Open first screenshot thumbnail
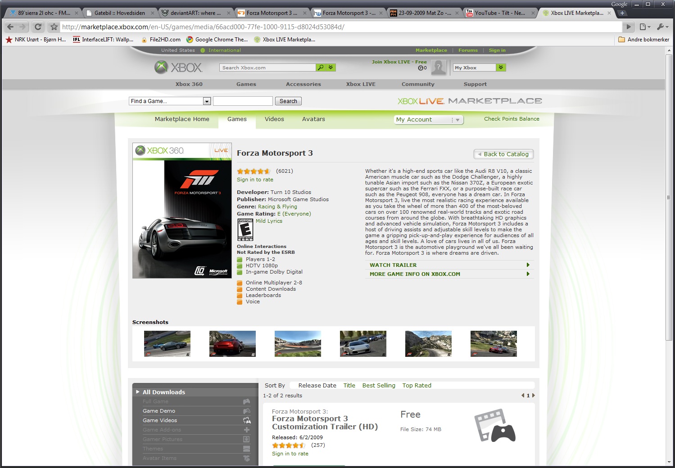 click(167, 344)
